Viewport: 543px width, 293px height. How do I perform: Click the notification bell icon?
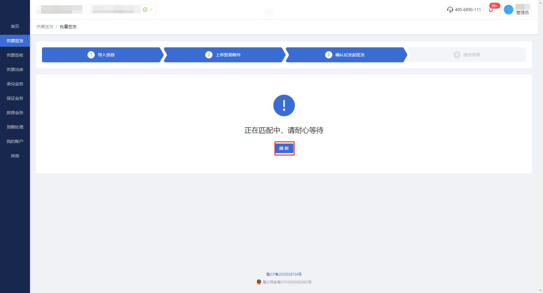click(491, 10)
